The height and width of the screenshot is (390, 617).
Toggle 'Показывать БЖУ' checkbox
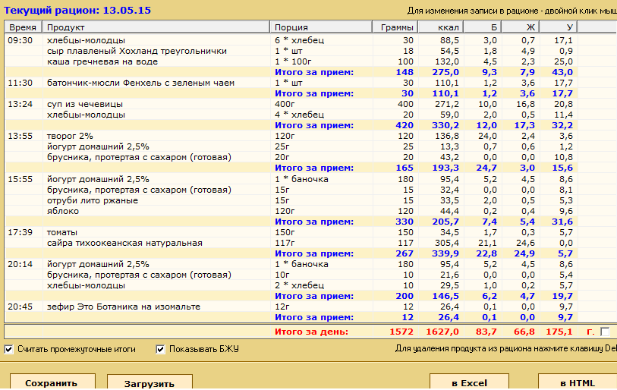[x=160, y=349]
